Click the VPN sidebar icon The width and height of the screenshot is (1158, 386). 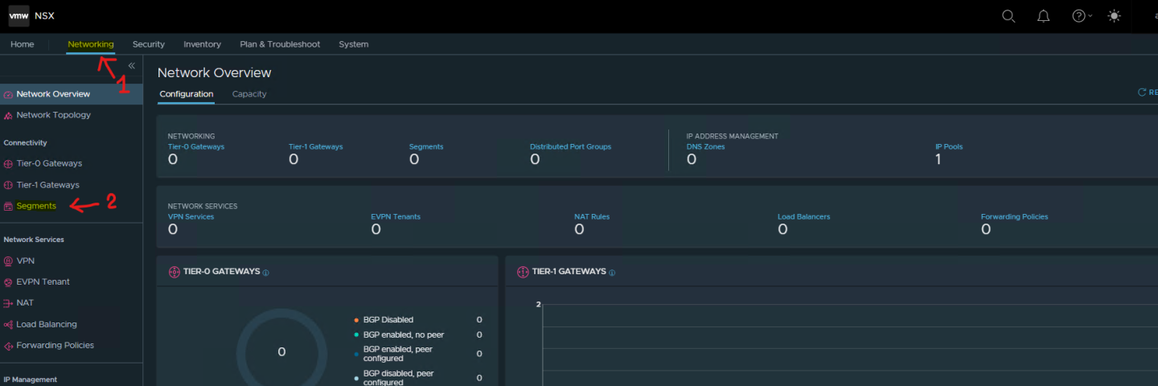pos(8,261)
